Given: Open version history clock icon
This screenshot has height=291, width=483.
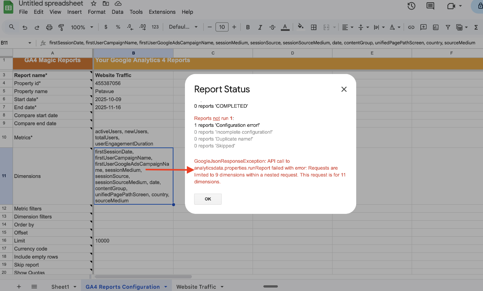Looking at the screenshot, I should click(411, 6).
